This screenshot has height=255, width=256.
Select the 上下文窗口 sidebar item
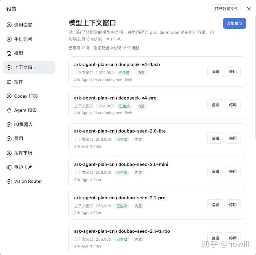pos(29,68)
